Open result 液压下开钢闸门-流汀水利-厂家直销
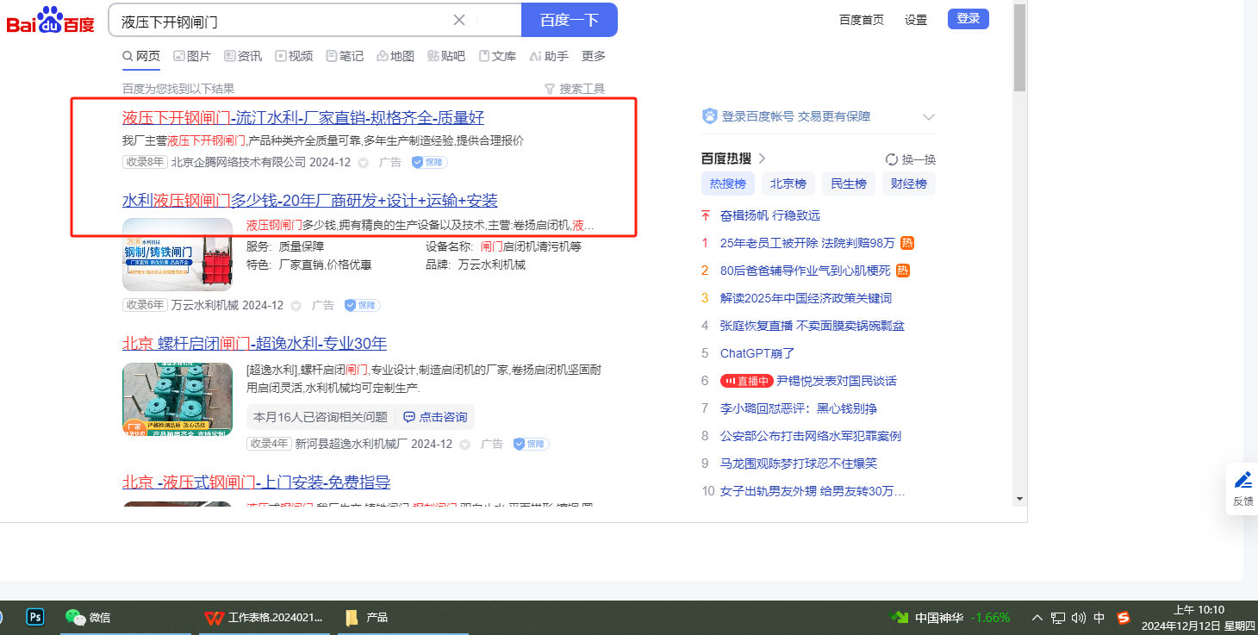The width and height of the screenshot is (1258, 635). [x=303, y=118]
